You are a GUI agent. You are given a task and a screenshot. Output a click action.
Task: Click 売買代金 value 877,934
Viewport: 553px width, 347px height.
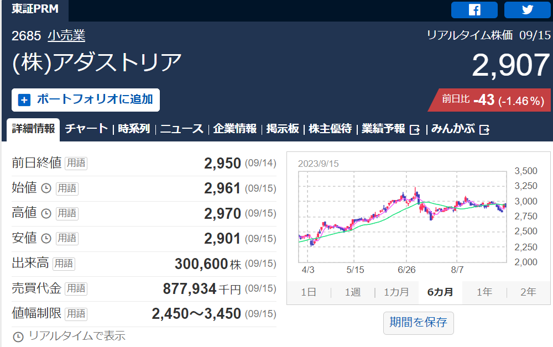pyautogui.click(x=189, y=289)
